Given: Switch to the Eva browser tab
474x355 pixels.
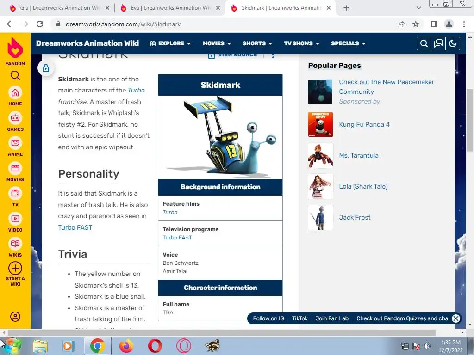Looking at the screenshot, I should [170, 8].
